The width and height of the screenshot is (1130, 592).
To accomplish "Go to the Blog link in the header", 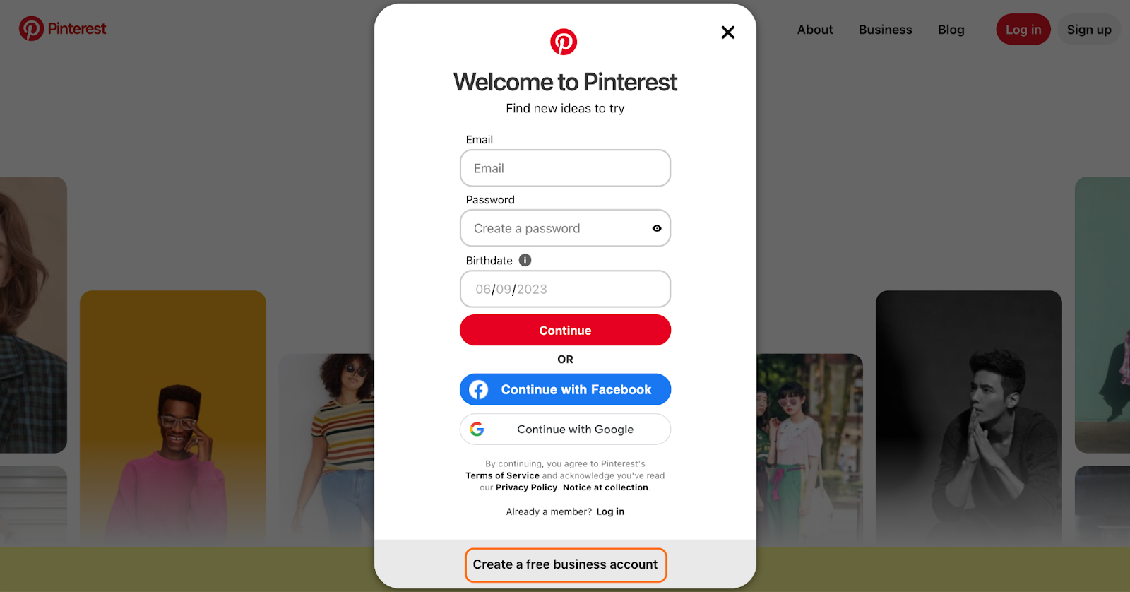I will 951,30.
